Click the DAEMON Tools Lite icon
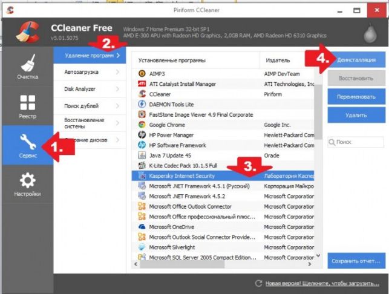 click(142, 104)
